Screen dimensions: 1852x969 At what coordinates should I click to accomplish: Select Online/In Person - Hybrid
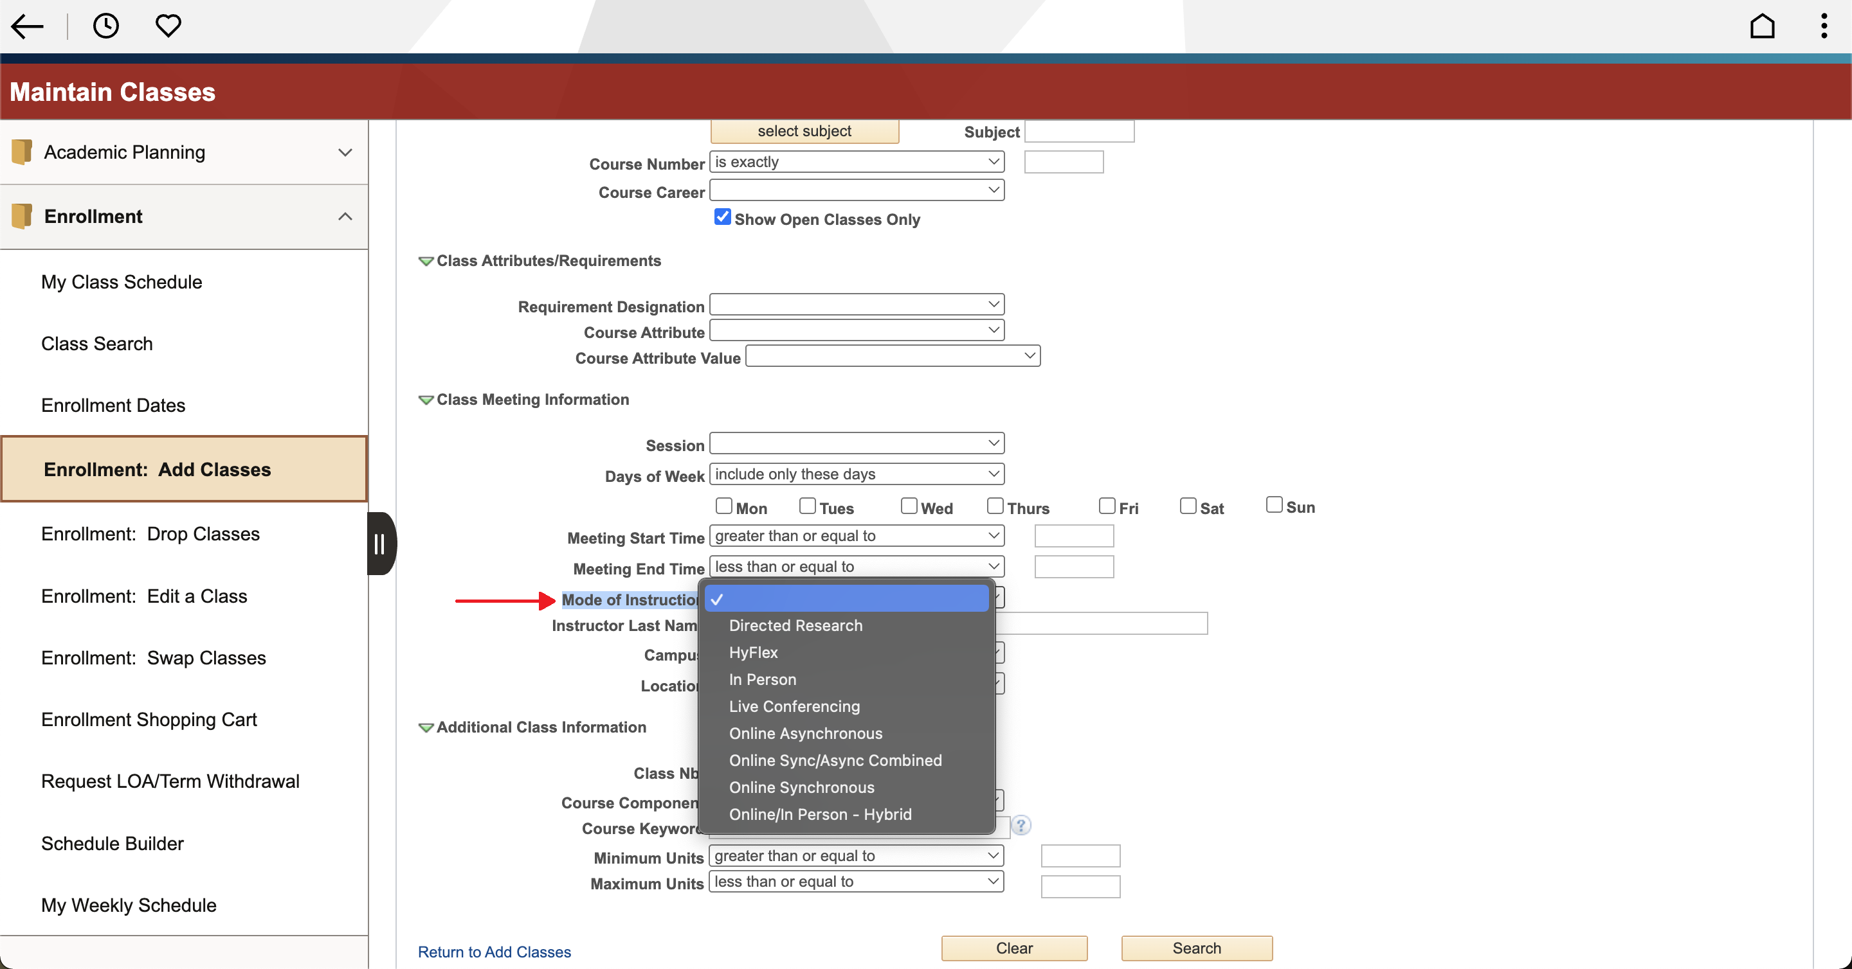point(847,815)
